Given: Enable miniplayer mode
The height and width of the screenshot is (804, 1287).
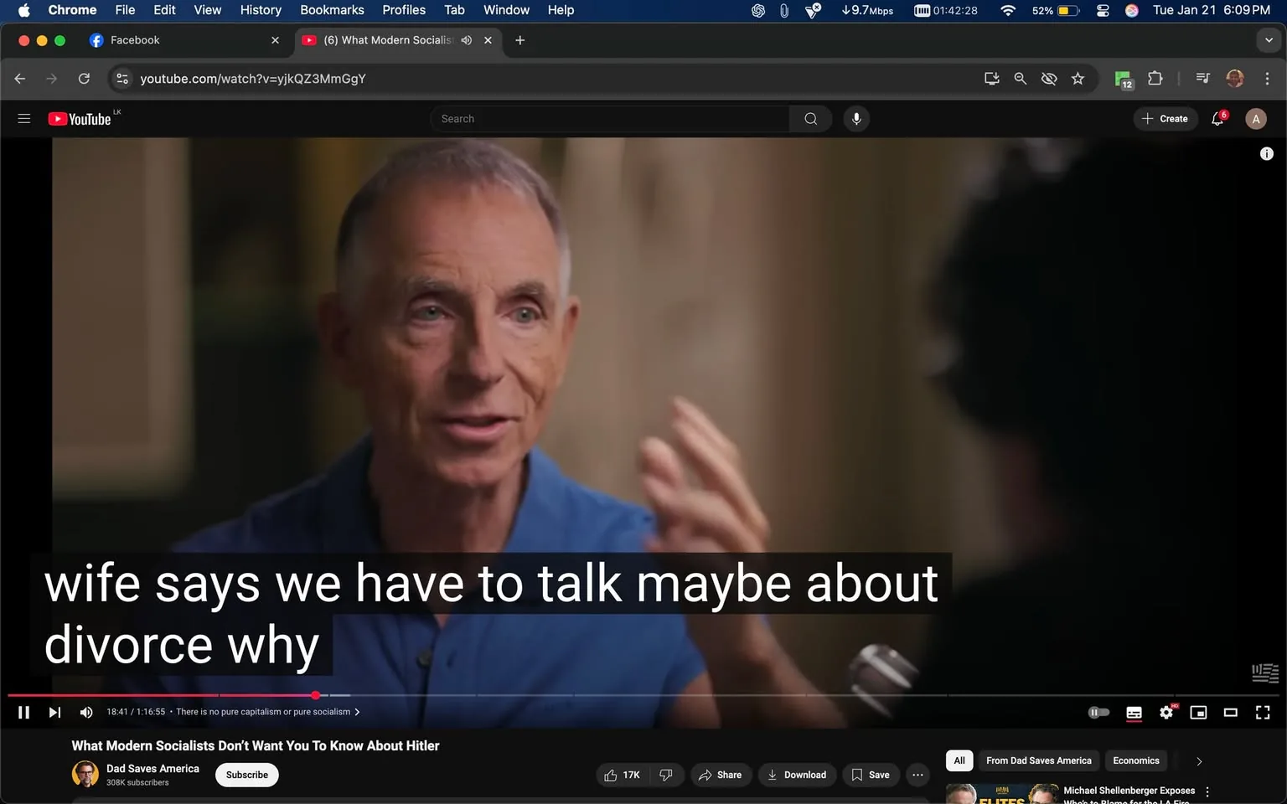Looking at the screenshot, I should (x=1197, y=712).
